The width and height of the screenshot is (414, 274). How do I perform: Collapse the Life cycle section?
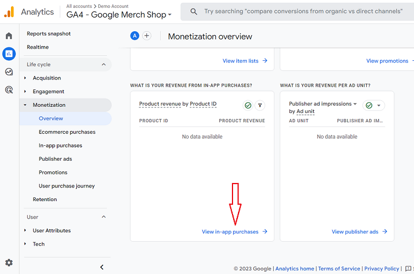pyautogui.click(x=104, y=65)
